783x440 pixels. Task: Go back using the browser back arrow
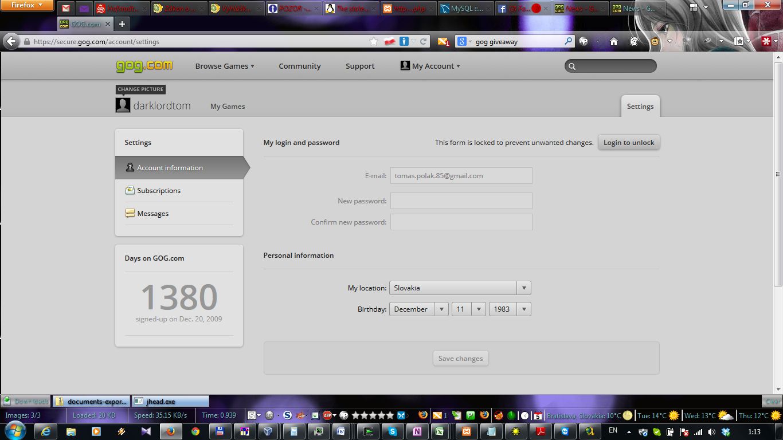tap(11, 41)
